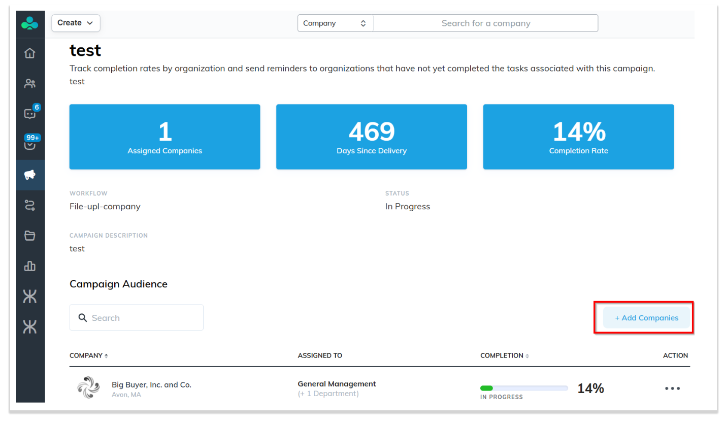This screenshot has height=423, width=725.
Task: Click the (+ 1 Department) text
Action: click(x=328, y=394)
